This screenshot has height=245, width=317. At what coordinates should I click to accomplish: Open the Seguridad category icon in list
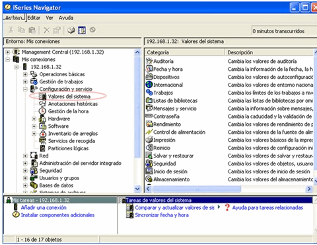(x=149, y=164)
